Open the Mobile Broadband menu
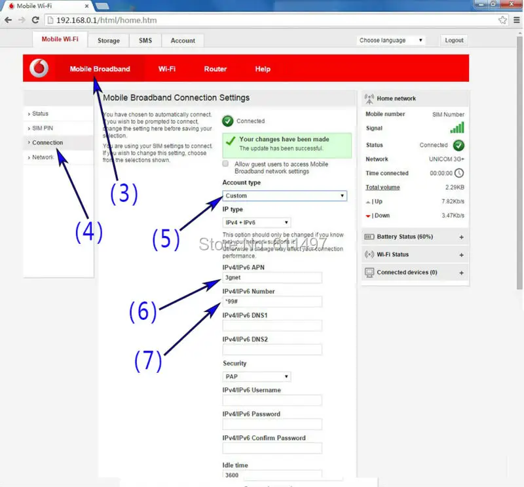The image size is (524, 487). point(100,69)
